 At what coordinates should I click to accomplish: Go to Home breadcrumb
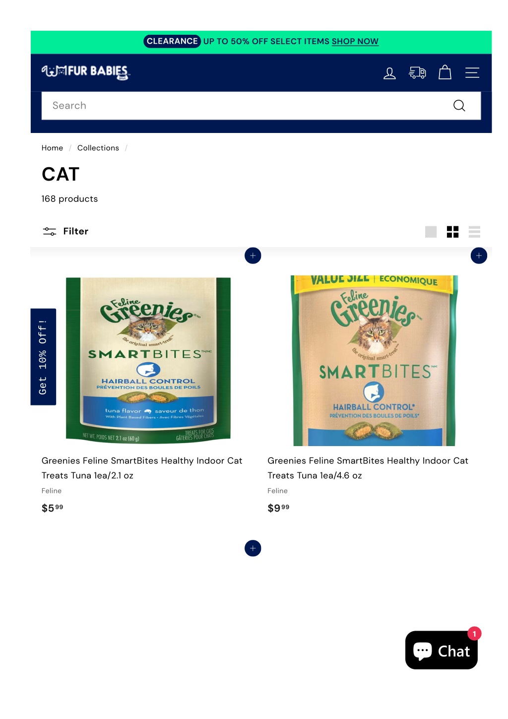point(52,148)
